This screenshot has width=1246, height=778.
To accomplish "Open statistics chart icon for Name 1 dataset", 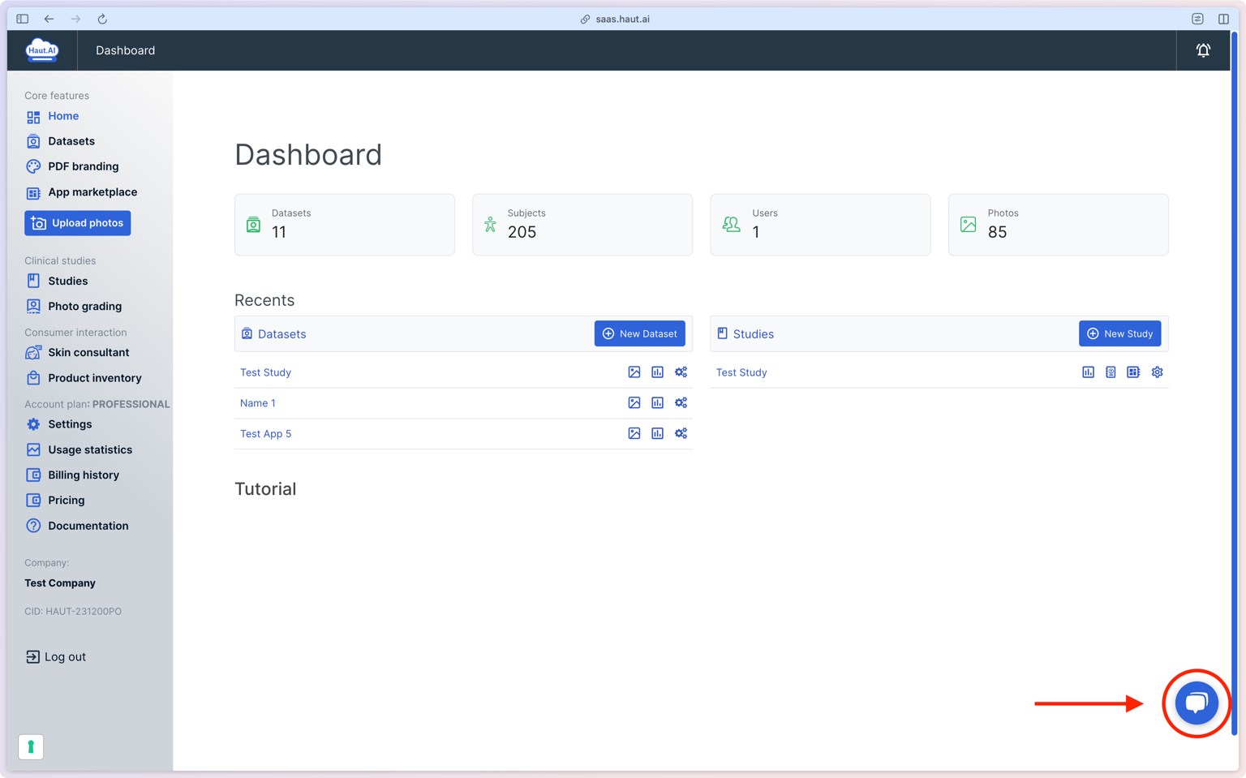I will tap(658, 403).
